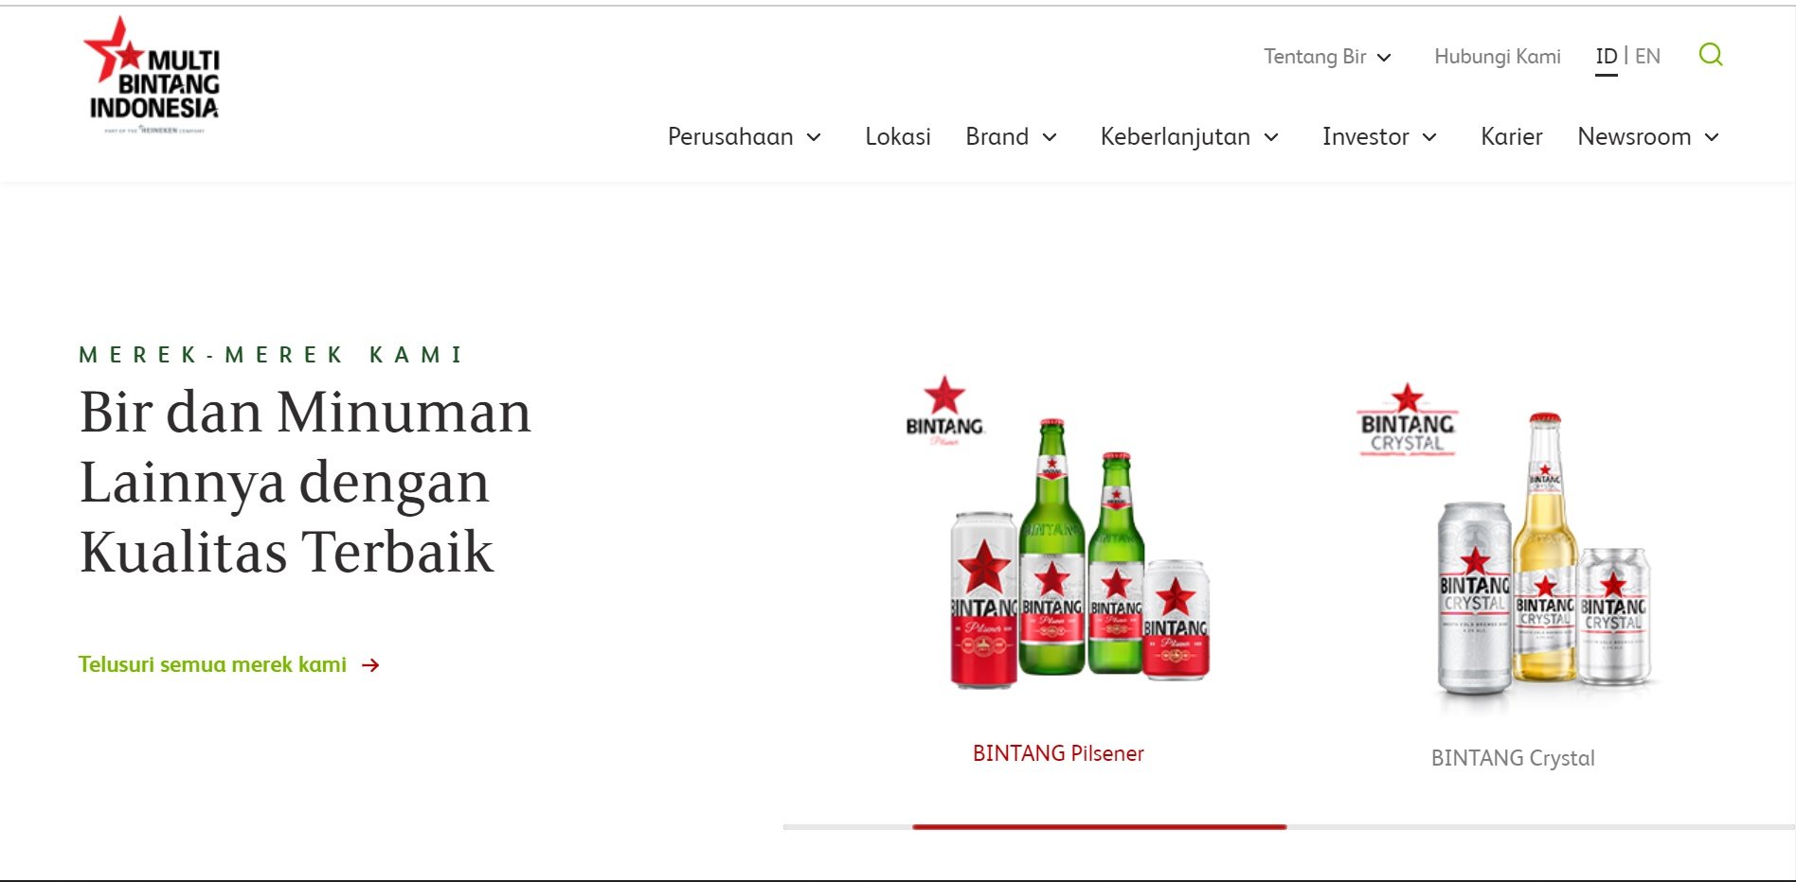Expand the Keberlanjutan dropdown chevron
Viewport: 1796px width, 882px height.
[x=1271, y=137]
